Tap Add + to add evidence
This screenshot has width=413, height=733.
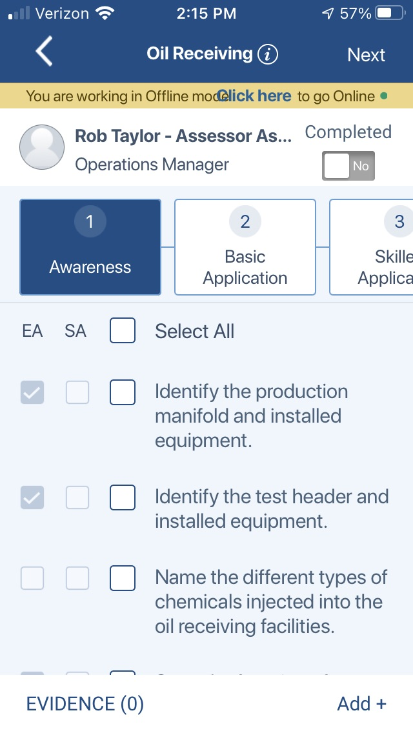(x=361, y=703)
